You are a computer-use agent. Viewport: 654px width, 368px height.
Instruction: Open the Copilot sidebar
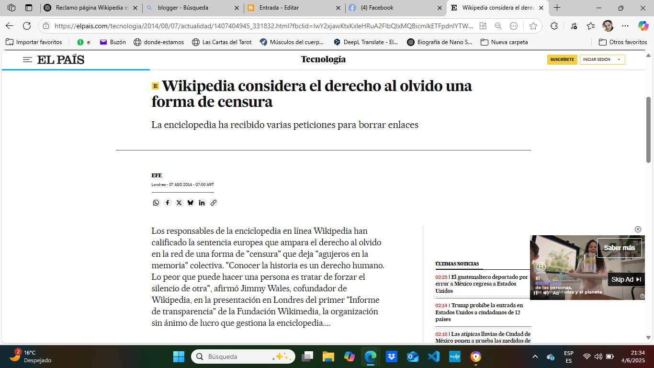pos(643,26)
